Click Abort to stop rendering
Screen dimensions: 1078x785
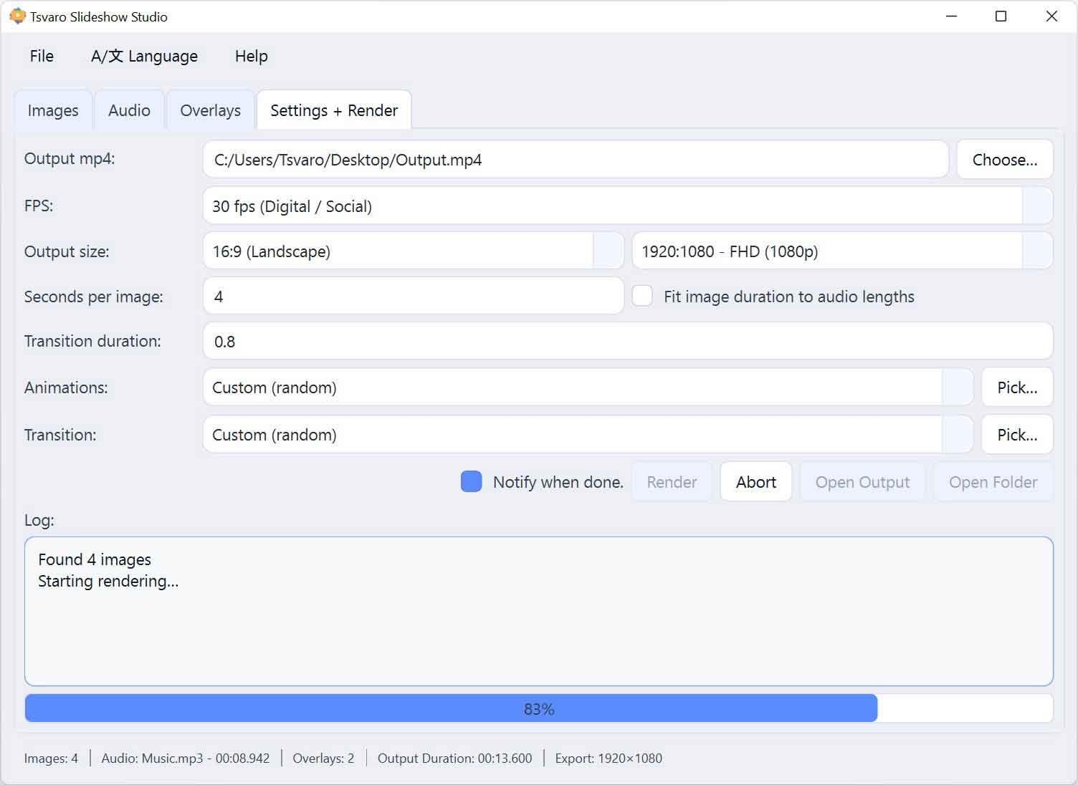tap(755, 482)
